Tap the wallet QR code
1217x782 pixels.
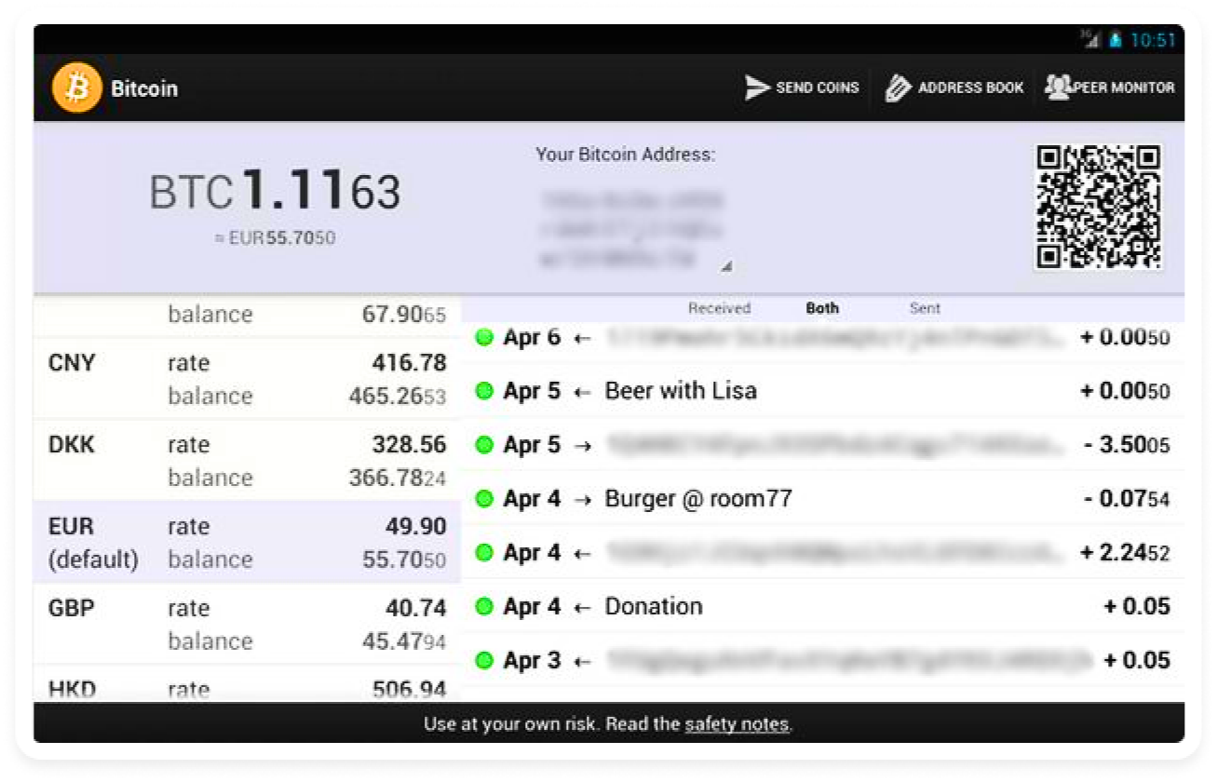pos(1099,208)
